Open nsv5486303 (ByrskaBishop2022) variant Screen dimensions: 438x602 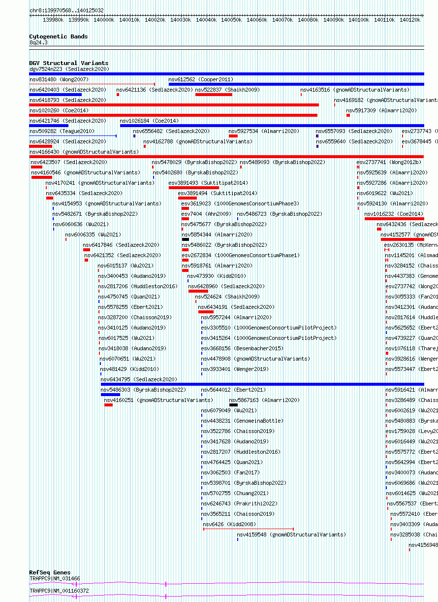[x=143, y=390]
